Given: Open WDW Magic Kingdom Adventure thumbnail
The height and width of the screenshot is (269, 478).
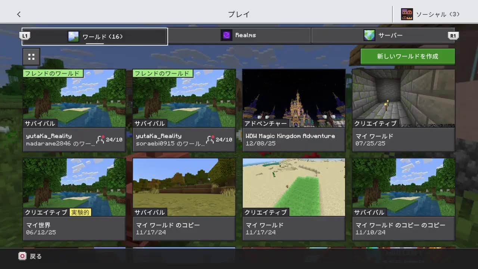Looking at the screenshot, I should tap(294, 98).
